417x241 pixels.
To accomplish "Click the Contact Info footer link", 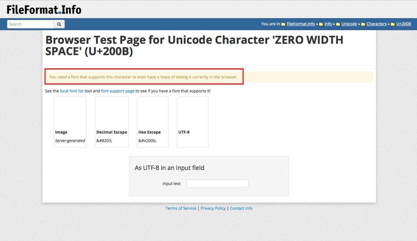I will click(x=241, y=208).
